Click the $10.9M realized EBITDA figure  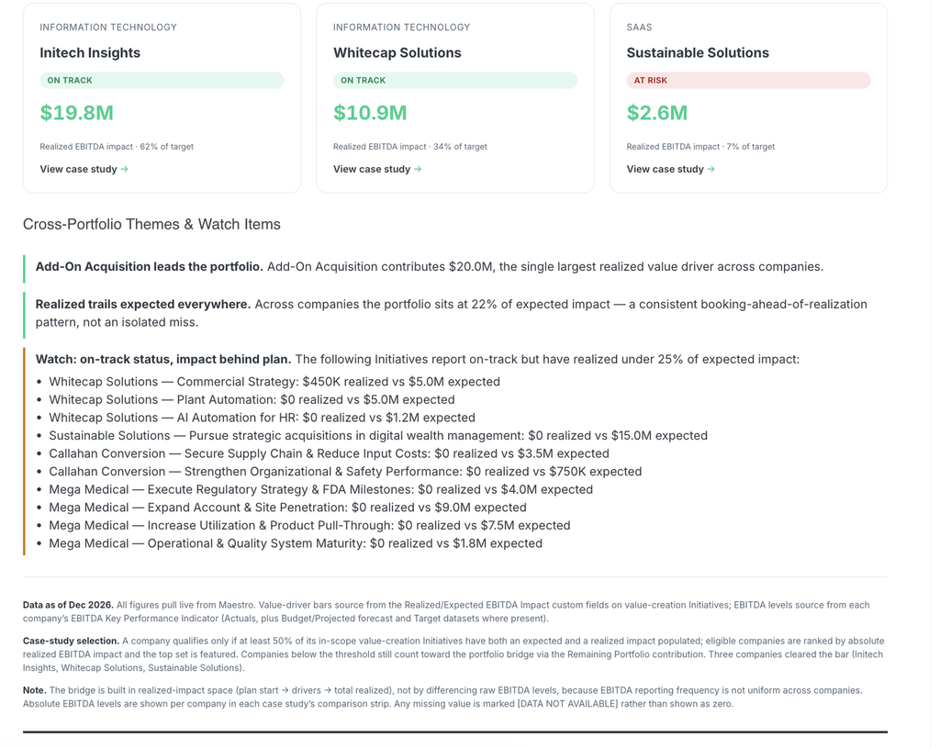coord(370,113)
